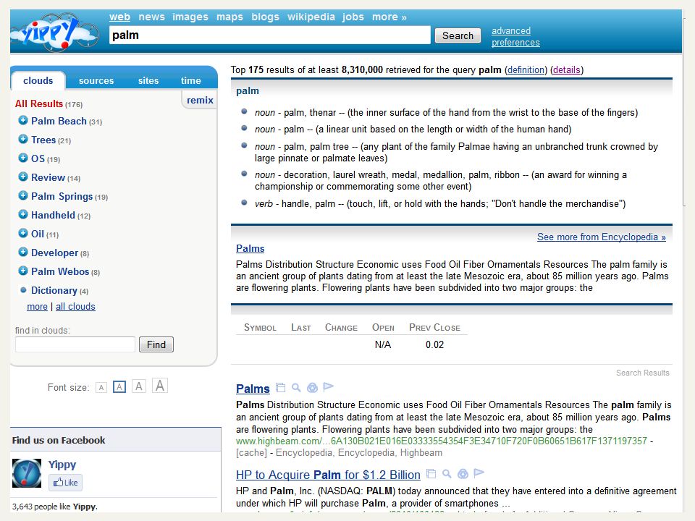Screen dimensions: 695x521
Task: Like Yippy on Facebook
Action: (65, 483)
